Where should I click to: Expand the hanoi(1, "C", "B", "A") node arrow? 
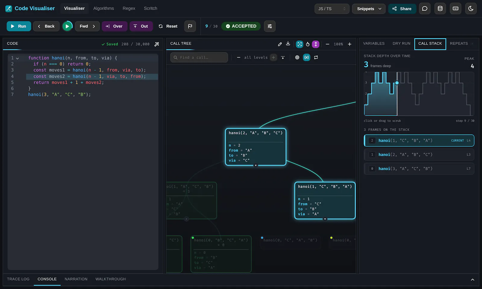tap(325, 219)
